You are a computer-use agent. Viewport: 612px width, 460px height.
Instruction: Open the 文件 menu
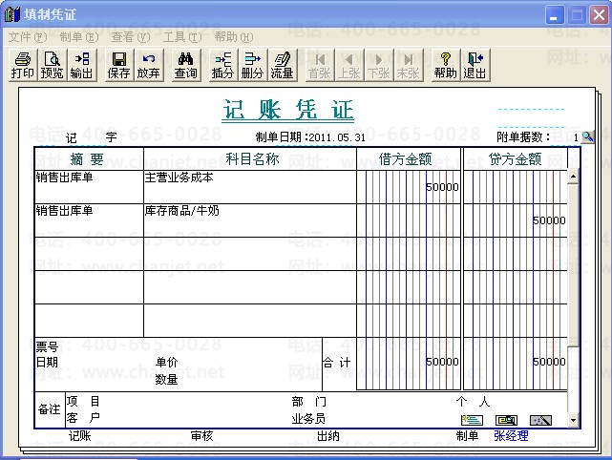click(27, 36)
